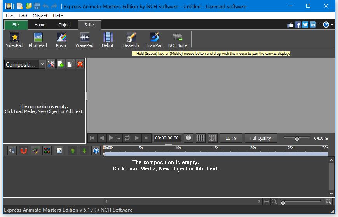
Task: Click the add new composition icon
Action: (61, 64)
